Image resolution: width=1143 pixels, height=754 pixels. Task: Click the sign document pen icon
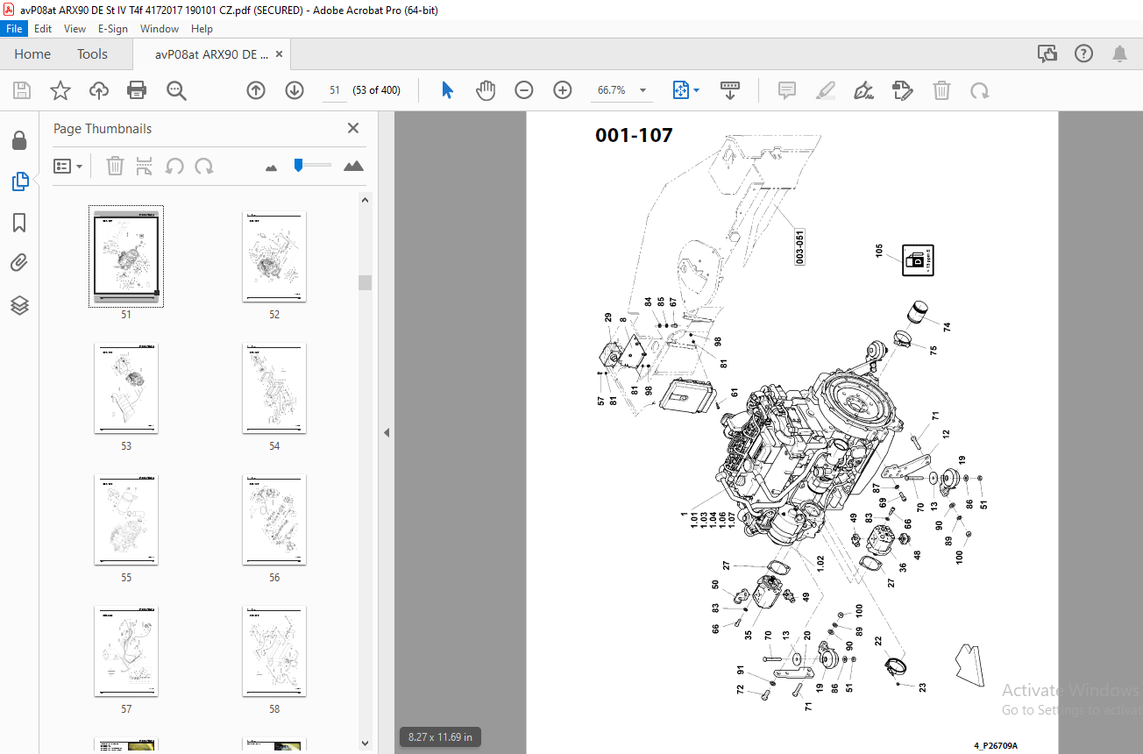[864, 90]
